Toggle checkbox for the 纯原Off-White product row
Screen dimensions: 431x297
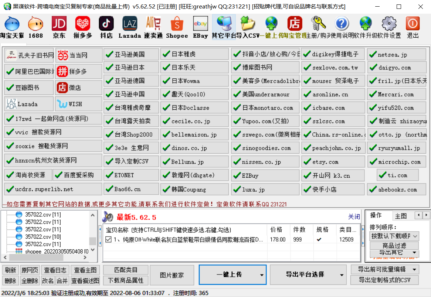(x=108, y=239)
